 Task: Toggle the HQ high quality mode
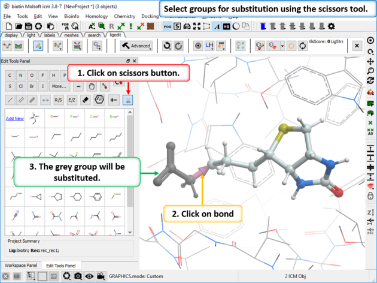[227, 26]
